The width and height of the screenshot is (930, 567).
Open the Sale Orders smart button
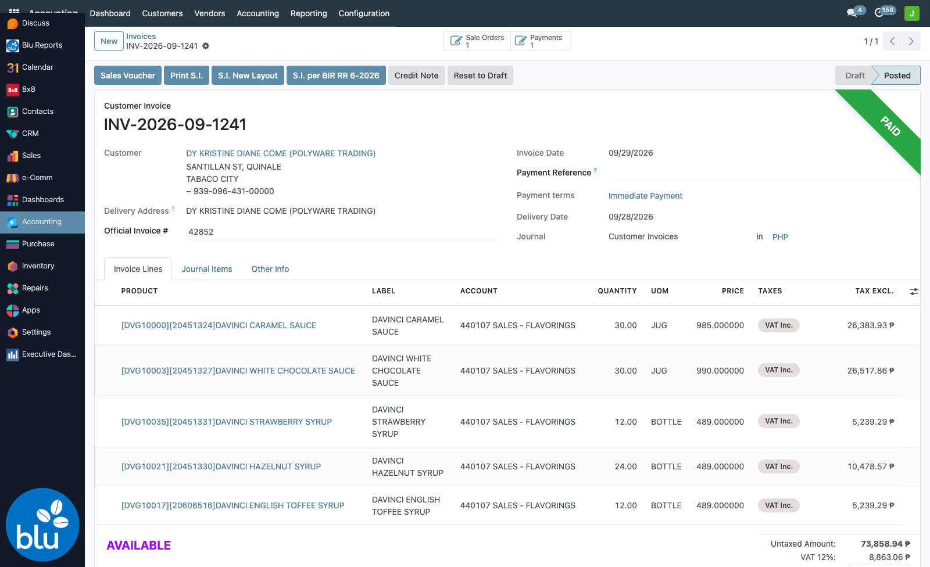[477, 41]
